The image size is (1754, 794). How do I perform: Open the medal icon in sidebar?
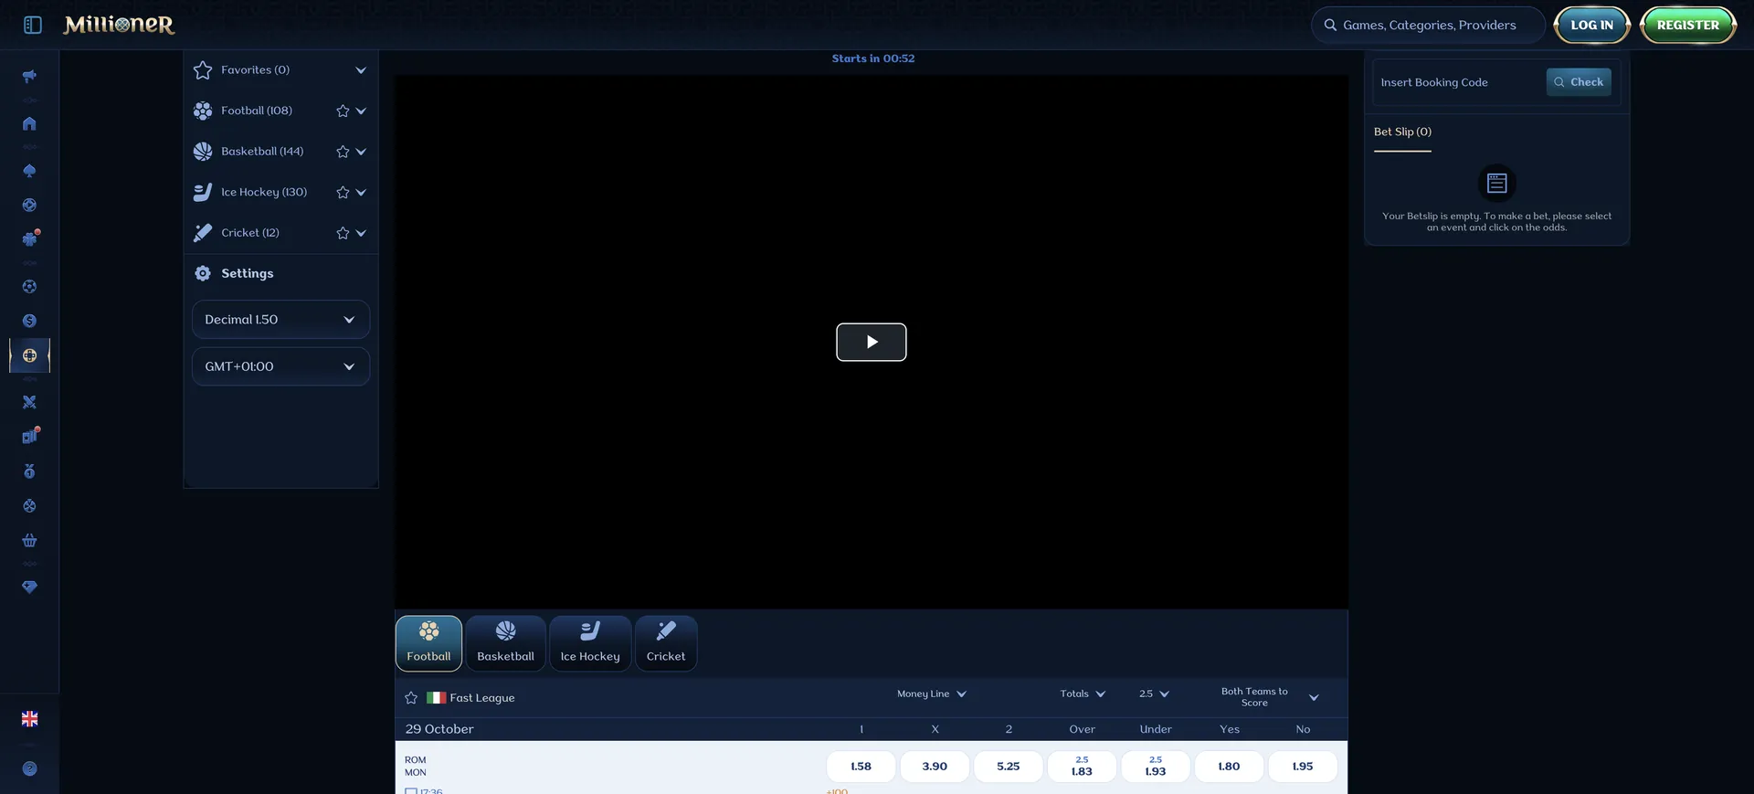[x=29, y=471]
